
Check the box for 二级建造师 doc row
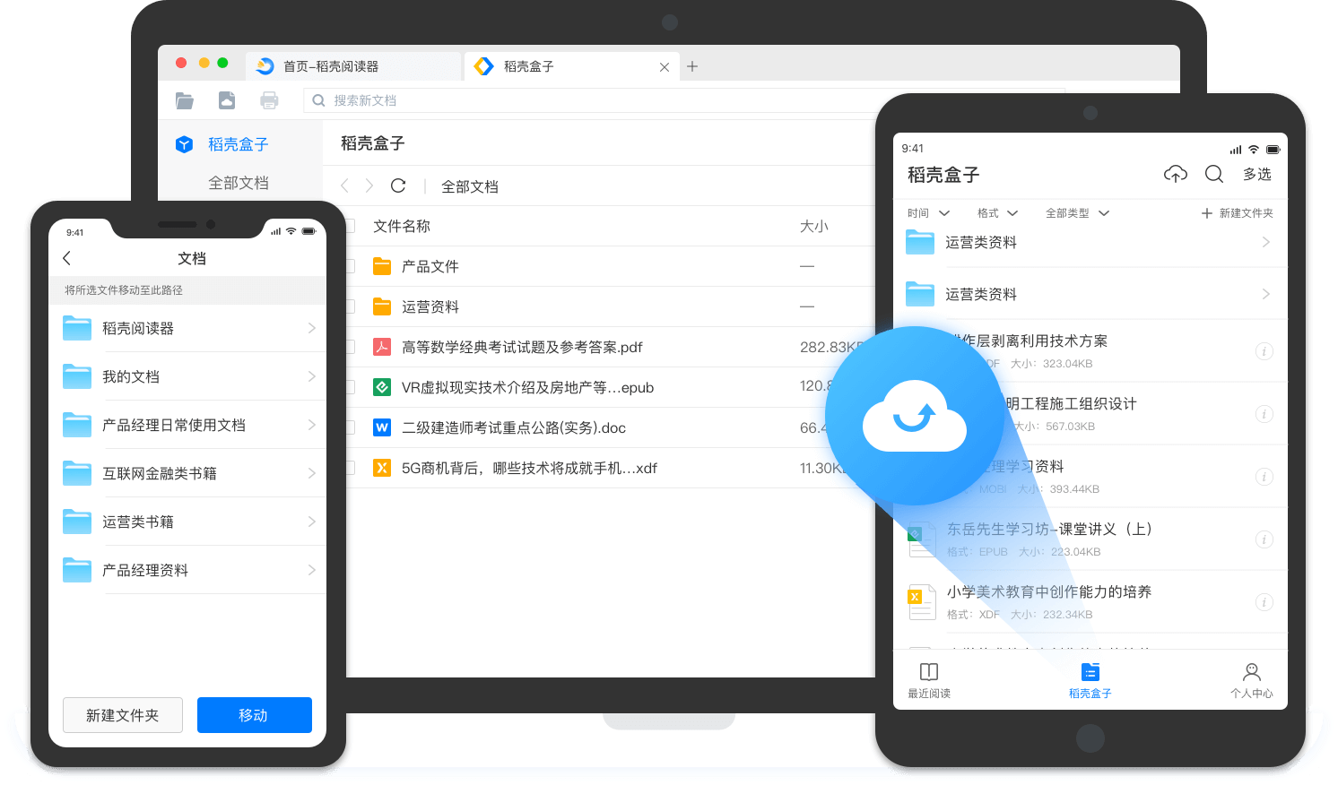pos(351,427)
